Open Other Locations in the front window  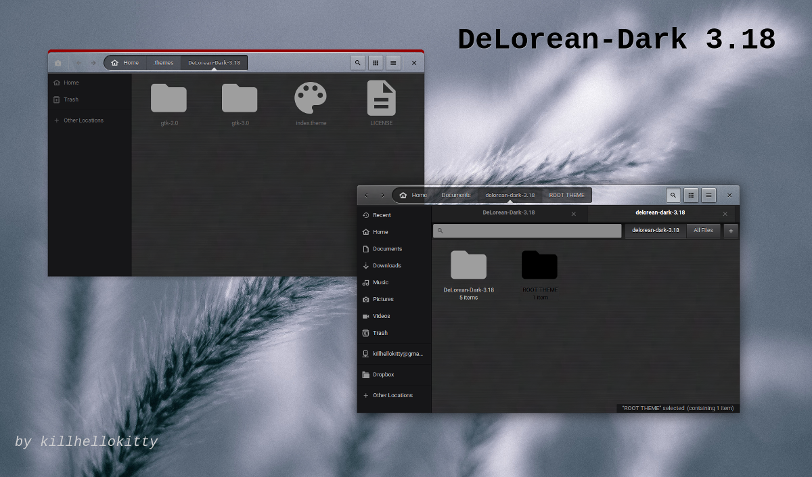pyautogui.click(x=394, y=396)
